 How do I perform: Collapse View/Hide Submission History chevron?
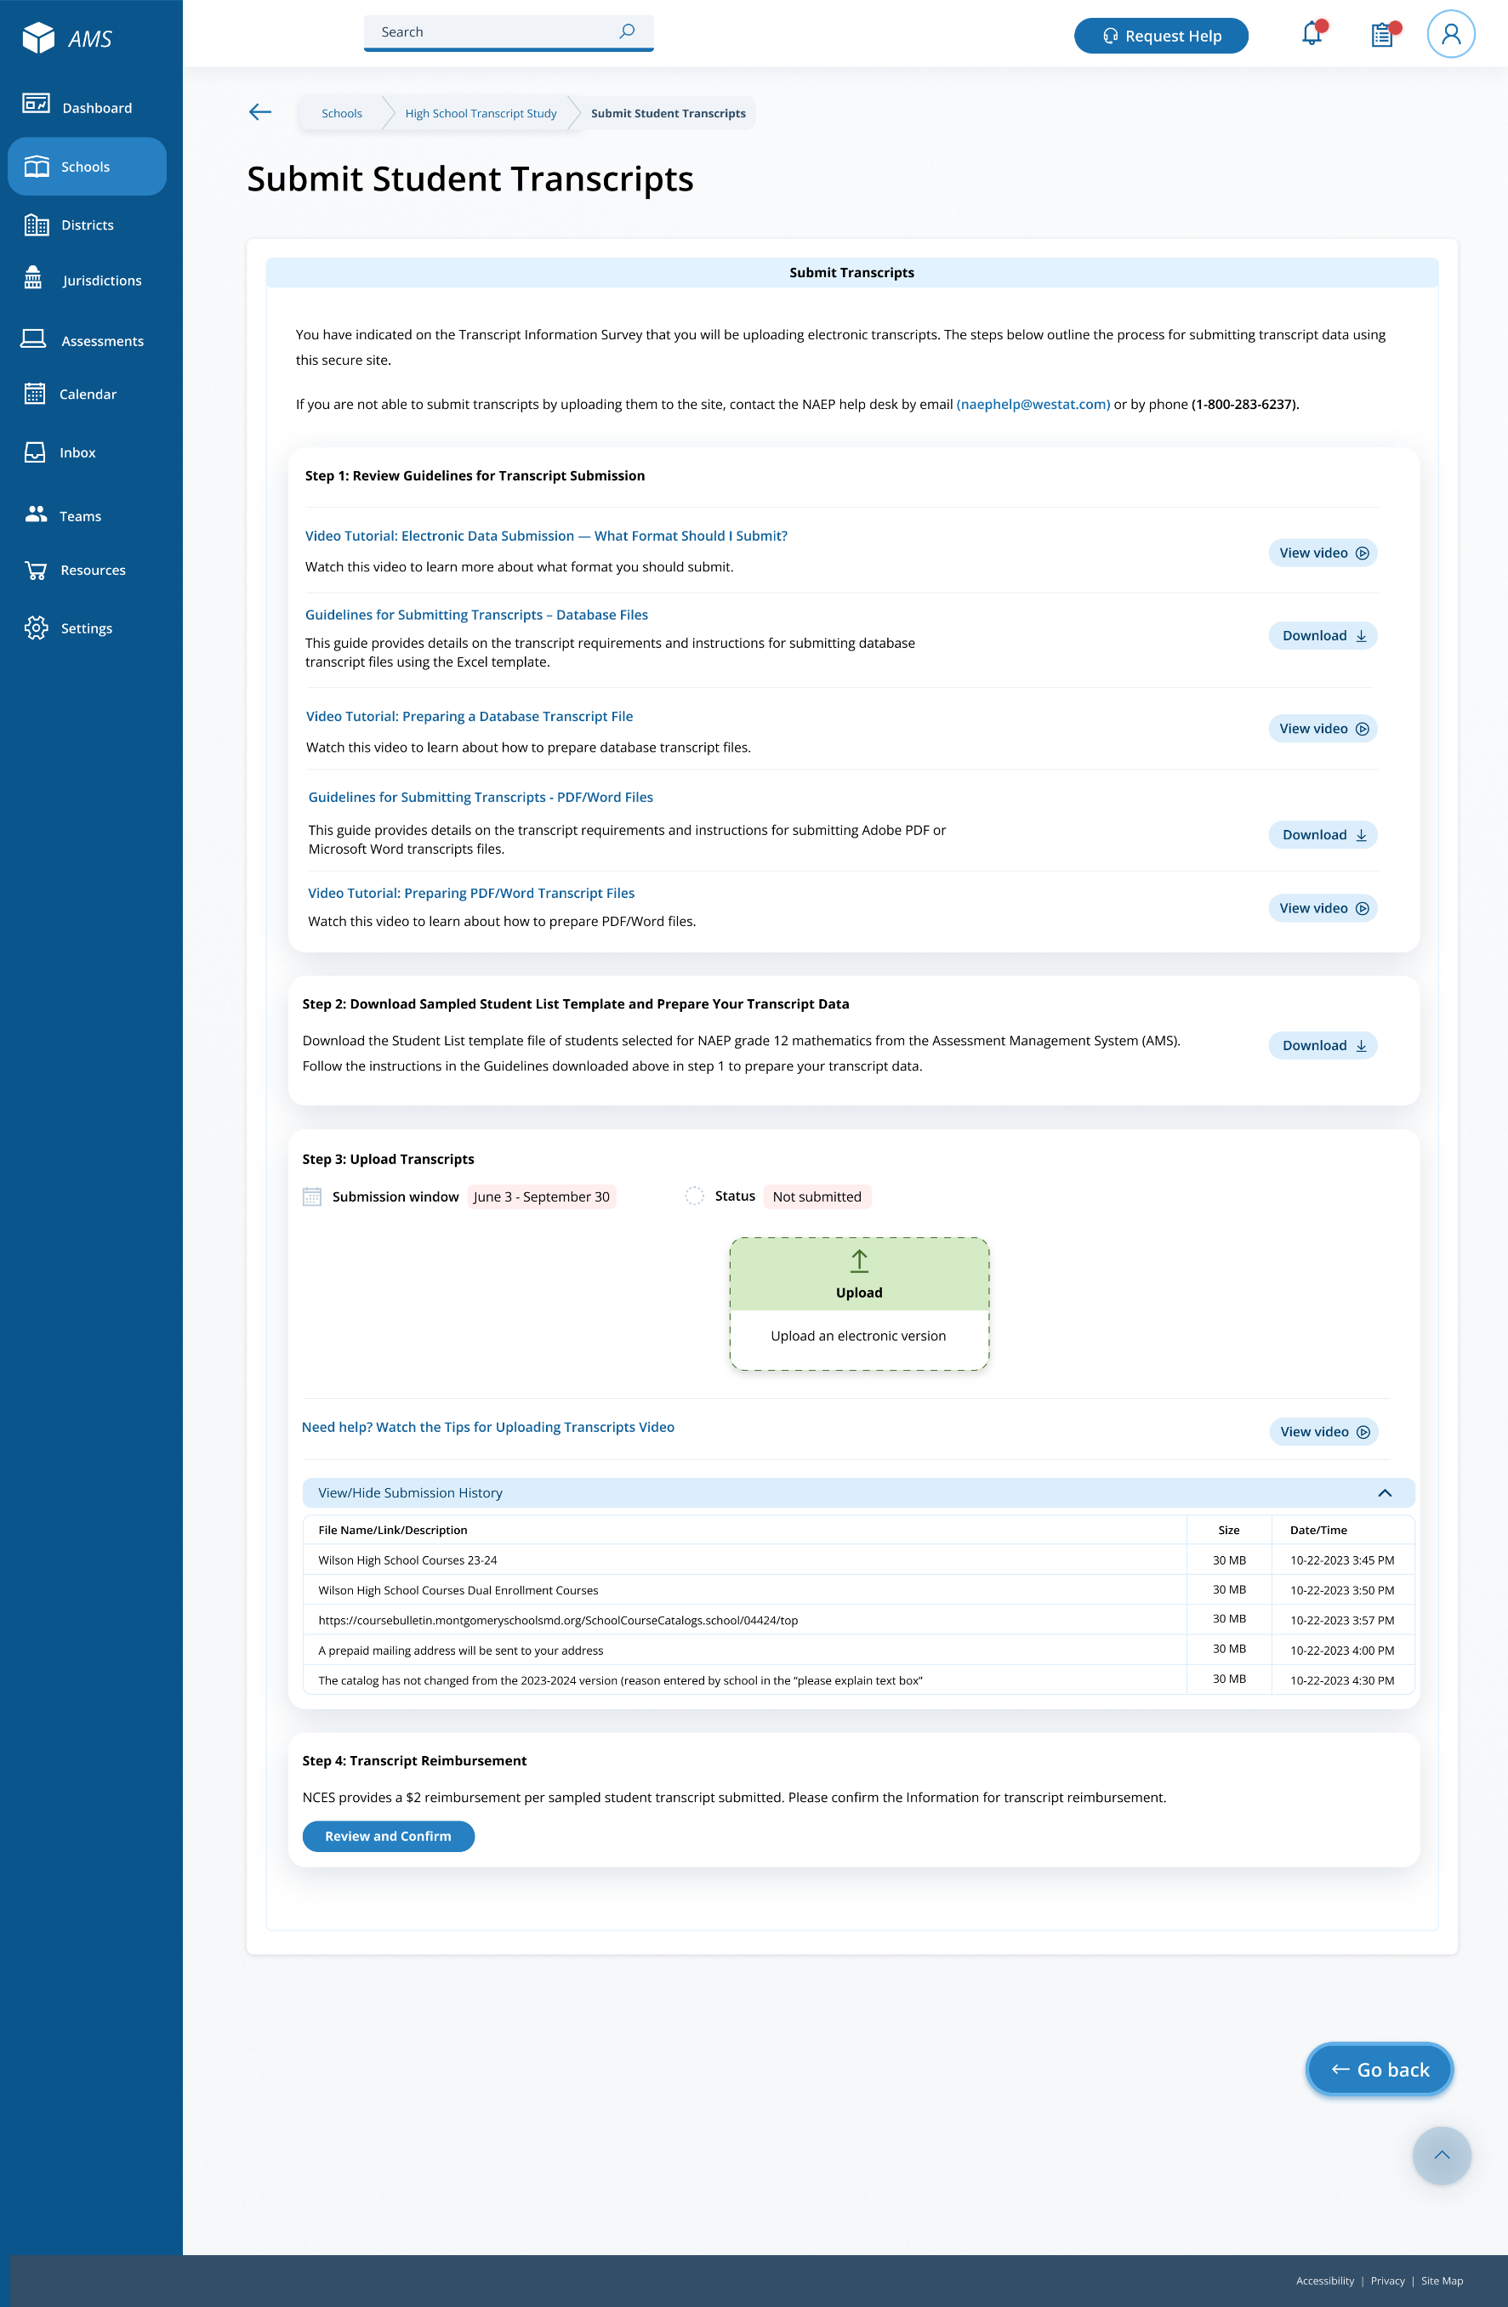pyautogui.click(x=1385, y=1492)
